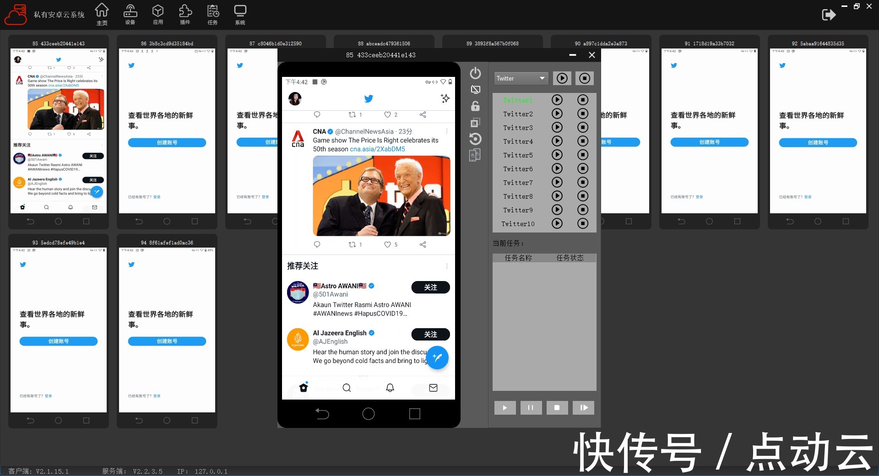Open the cna.asia/2XabDM5 link
Viewport: 879px width, 476px height.
coord(377,149)
